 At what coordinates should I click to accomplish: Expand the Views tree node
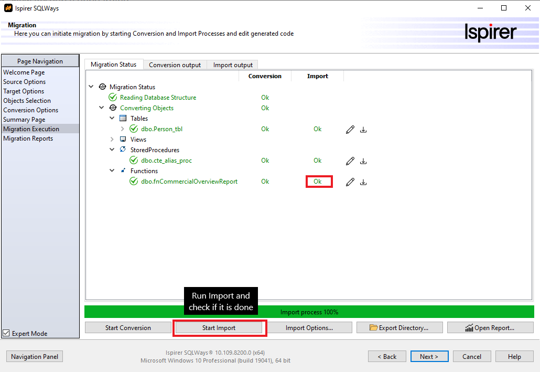tap(112, 140)
